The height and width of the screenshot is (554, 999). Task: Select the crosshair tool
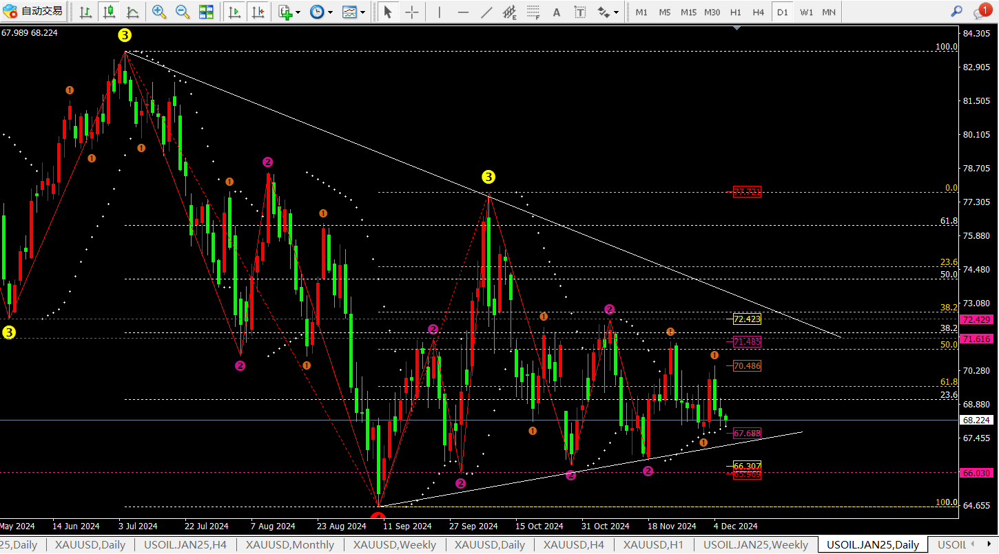pos(411,12)
